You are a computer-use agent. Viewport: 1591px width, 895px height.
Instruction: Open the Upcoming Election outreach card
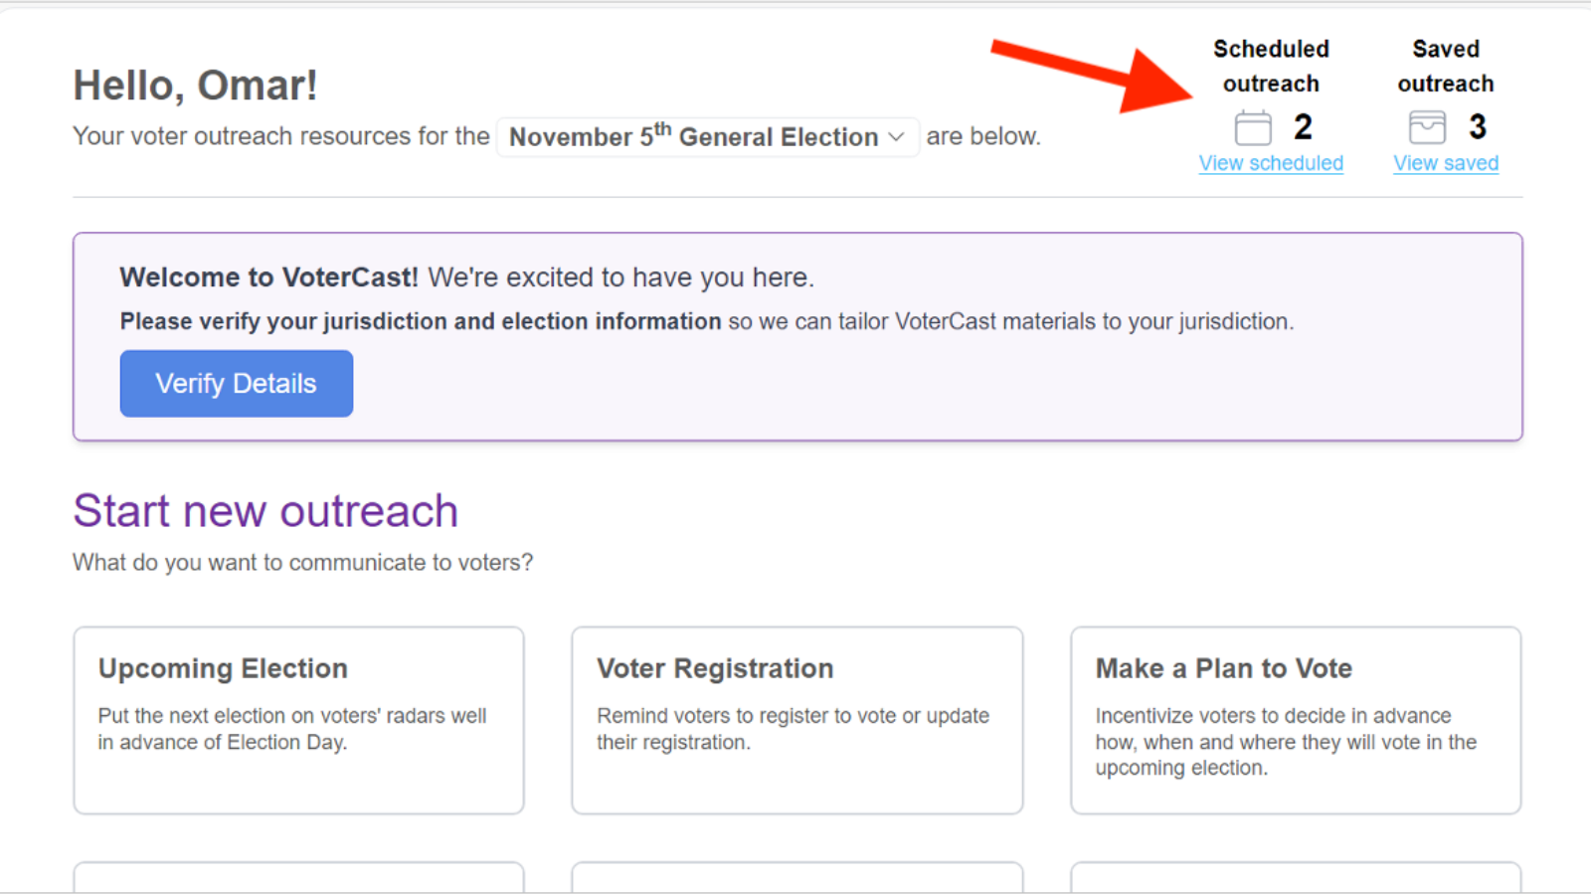click(x=298, y=719)
